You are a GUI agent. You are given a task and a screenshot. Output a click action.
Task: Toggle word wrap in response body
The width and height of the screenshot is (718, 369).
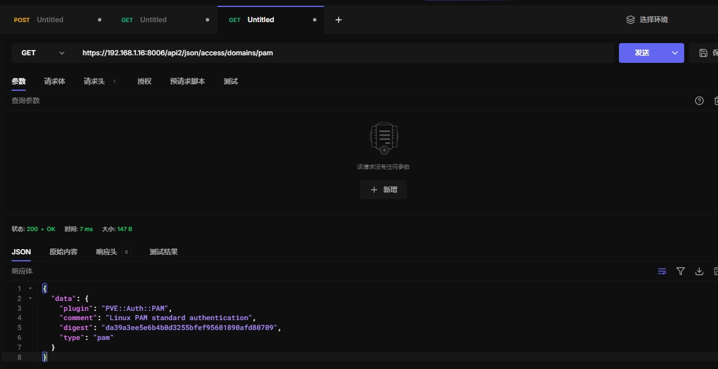[661, 271]
